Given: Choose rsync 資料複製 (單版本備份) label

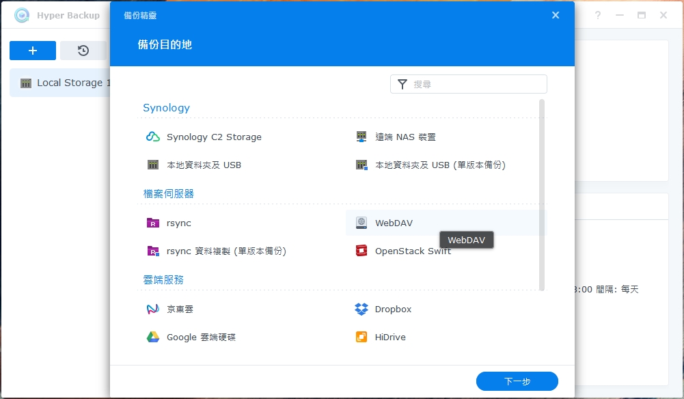Looking at the screenshot, I should pyautogui.click(x=226, y=251).
